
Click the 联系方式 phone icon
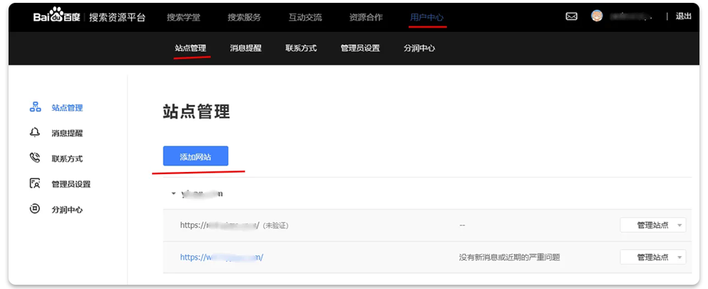point(35,158)
